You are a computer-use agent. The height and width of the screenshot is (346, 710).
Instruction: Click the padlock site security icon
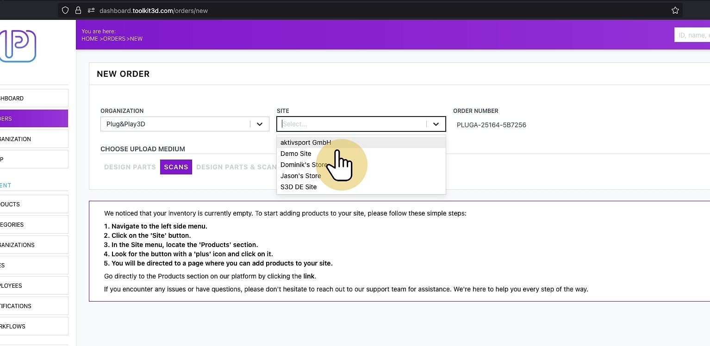point(78,10)
